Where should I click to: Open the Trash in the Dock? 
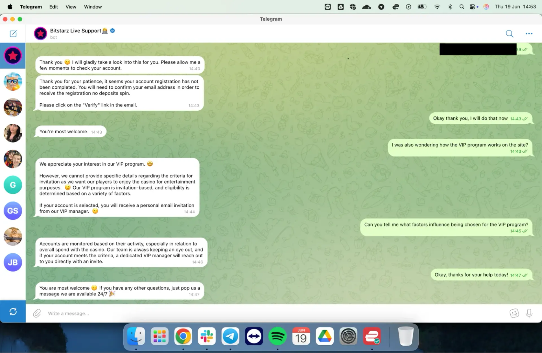click(x=406, y=336)
